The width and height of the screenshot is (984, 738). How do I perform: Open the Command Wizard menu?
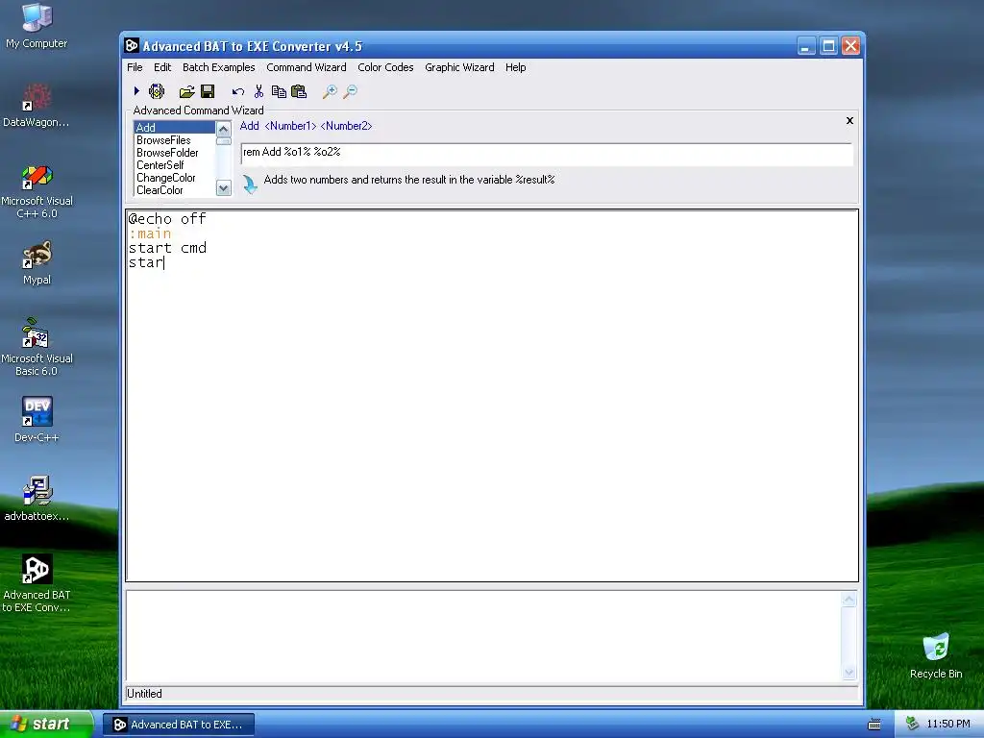tap(307, 67)
